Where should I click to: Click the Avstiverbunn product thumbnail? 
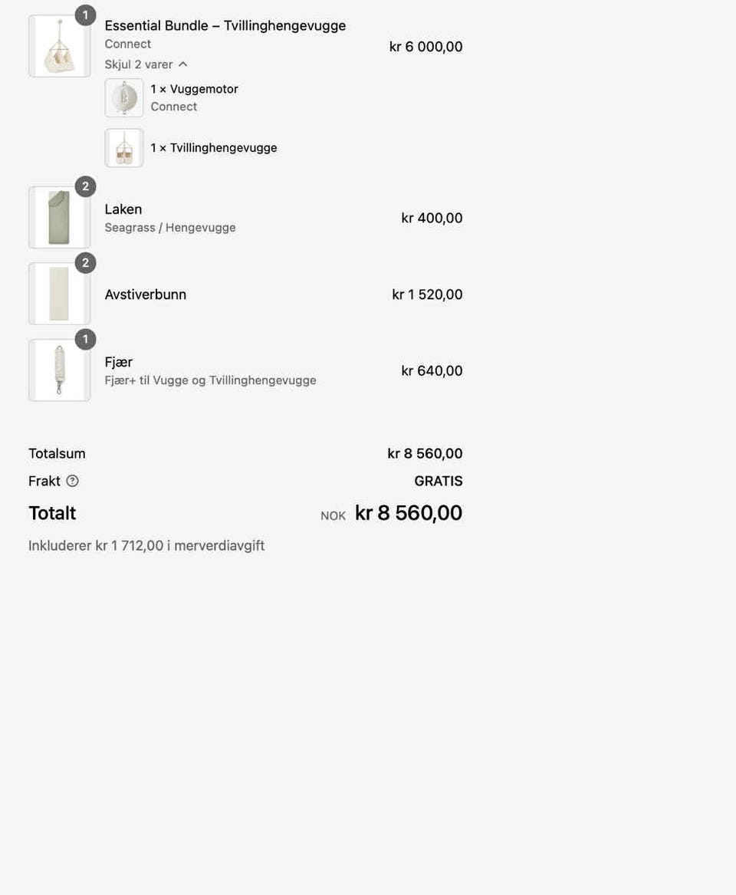59,294
